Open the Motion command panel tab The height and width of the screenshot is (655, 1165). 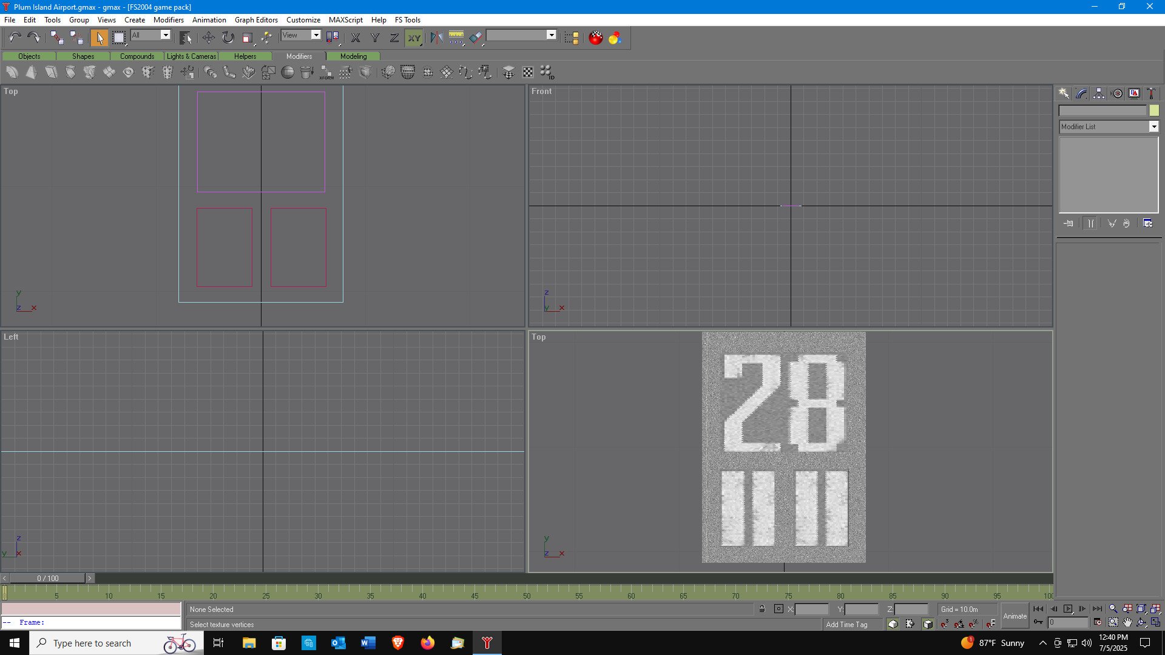[1116, 93]
